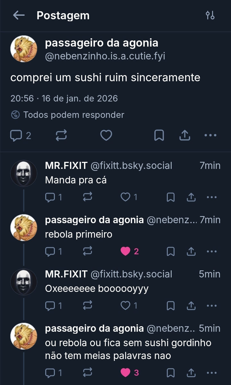This screenshot has height=385, width=231.
Task: Open more options for "Oxeeeeeee booooyyy" reply
Action: tap(212, 306)
